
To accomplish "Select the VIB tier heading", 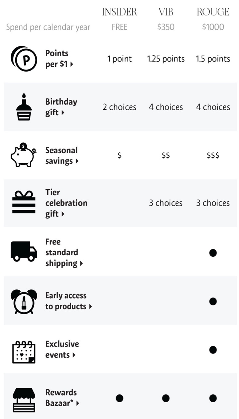I will pyautogui.click(x=166, y=12).
